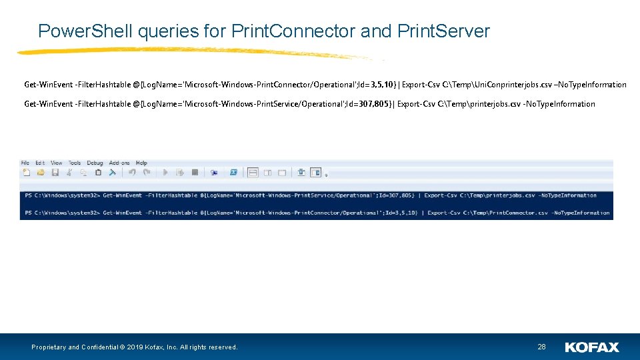
Task: Click the slide title PowerShell queries
Action: pyautogui.click(x=264, y=31)
